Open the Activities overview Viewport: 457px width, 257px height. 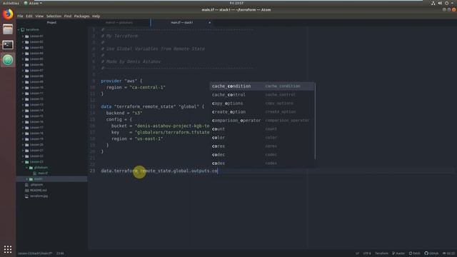11,3
